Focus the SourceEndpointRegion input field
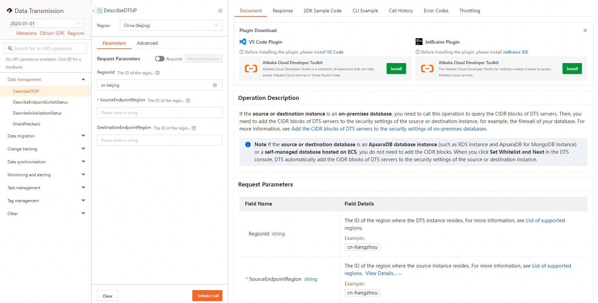Image resolution: width=598 pixels, height=303 pixels. (159, 113)
